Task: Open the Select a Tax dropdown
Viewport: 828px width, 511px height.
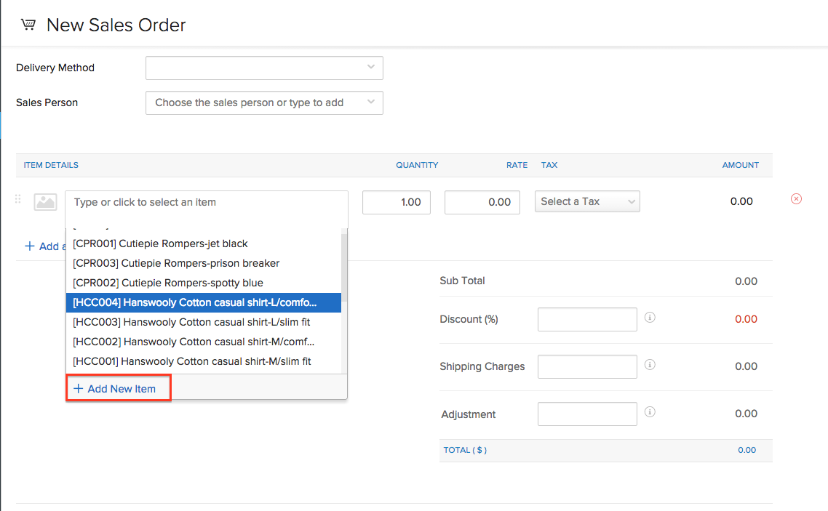Action: point(587,201)
